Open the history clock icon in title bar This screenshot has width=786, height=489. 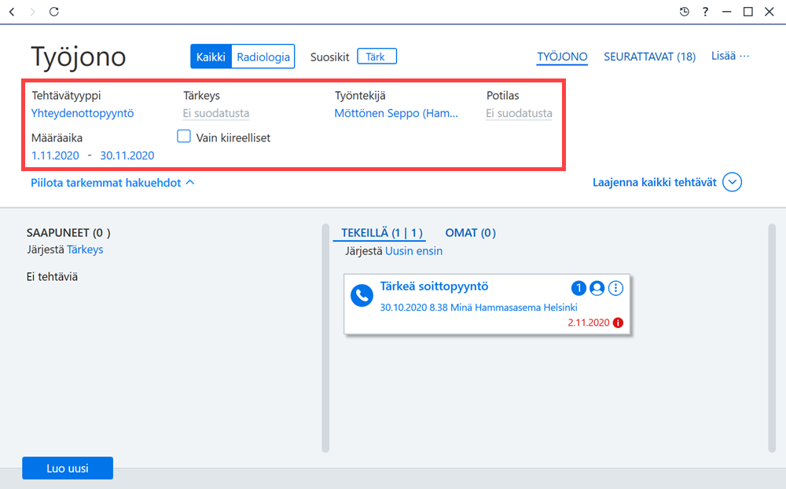point(685,12)
